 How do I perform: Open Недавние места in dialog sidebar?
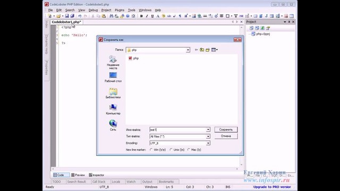(x=113, y=63)
